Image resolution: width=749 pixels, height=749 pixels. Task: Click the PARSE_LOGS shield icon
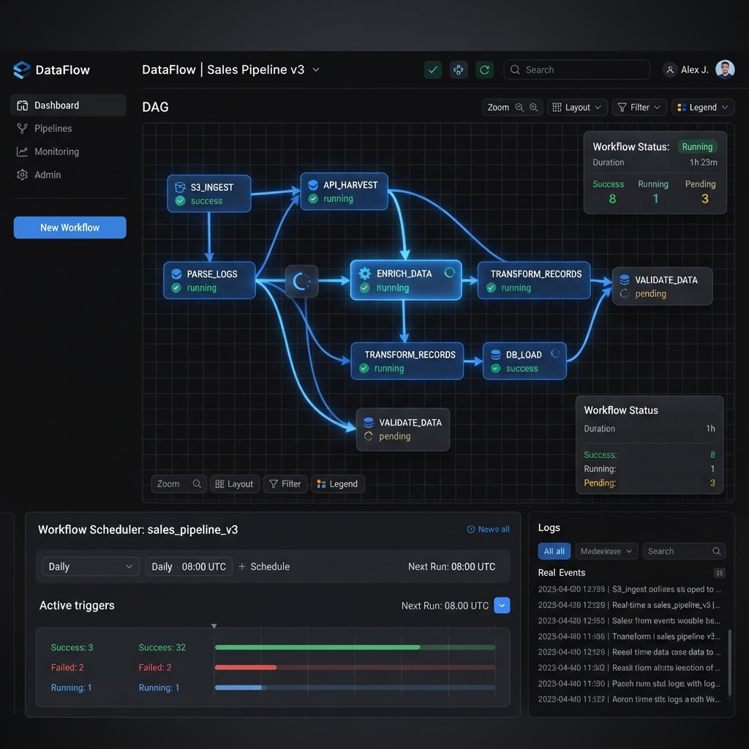tap(176, 274)
